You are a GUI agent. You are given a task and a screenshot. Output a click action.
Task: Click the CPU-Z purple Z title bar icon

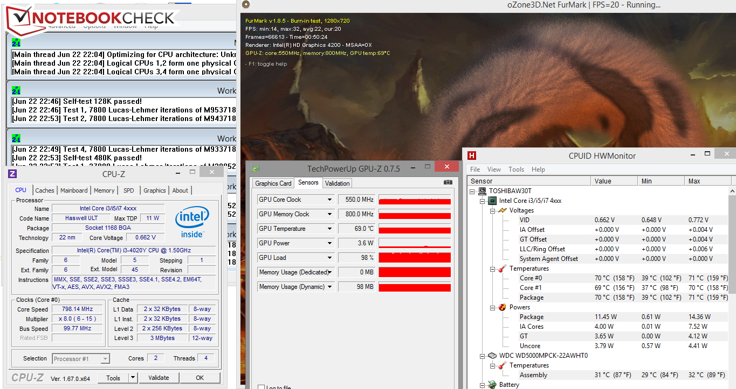click(x=12, y=174)
